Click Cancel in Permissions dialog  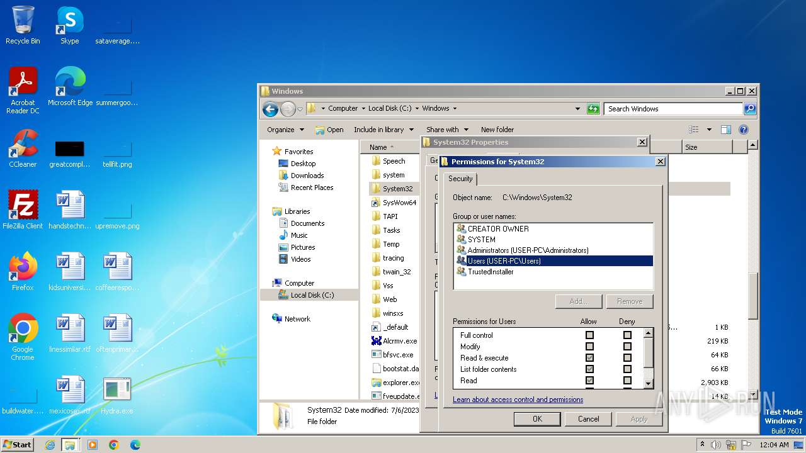tap(589, 419)
